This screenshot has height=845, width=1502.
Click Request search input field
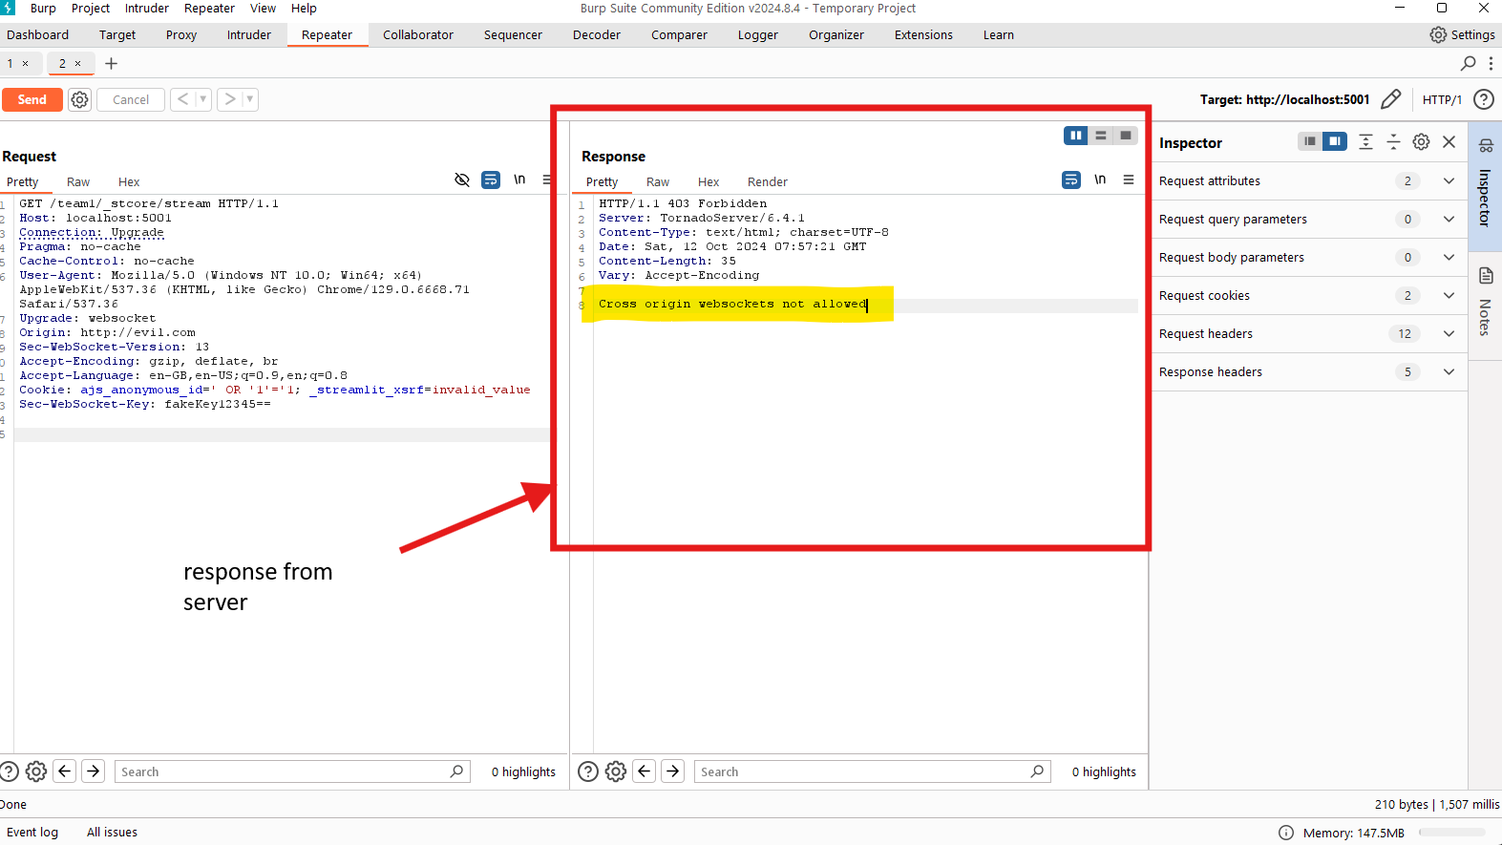pos(292,771)
